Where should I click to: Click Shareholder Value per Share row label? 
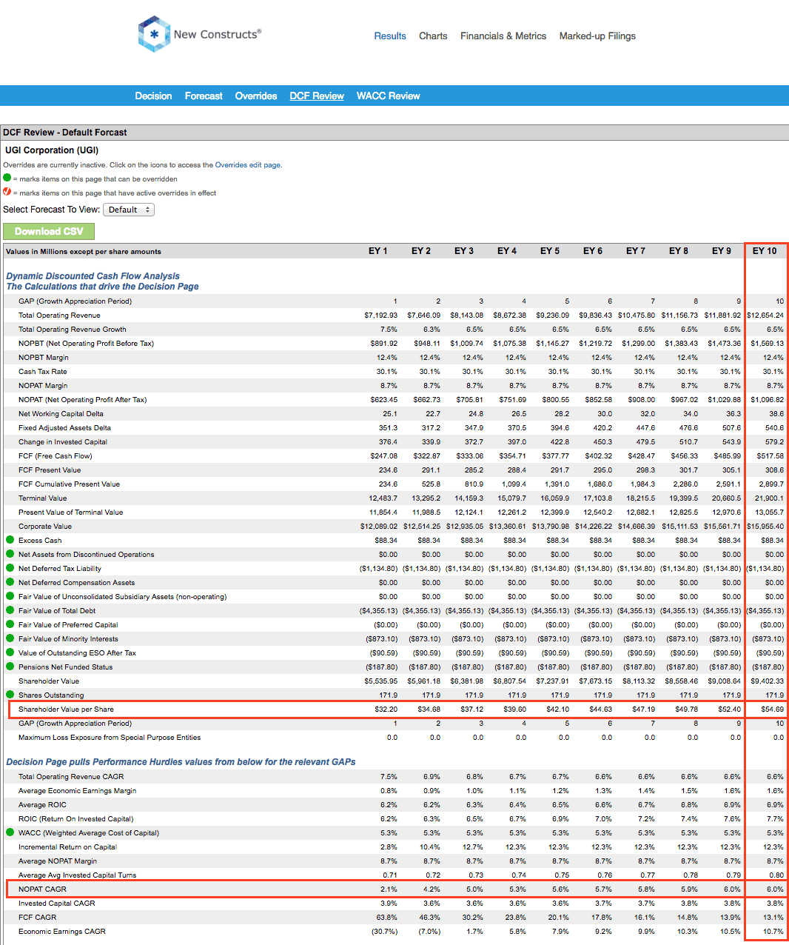click(x=66, y=709)
